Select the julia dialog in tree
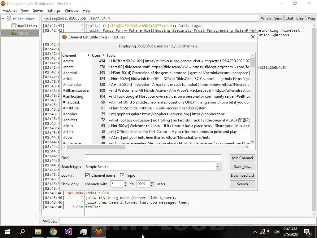Screen dimensions: 317x238 20,33
